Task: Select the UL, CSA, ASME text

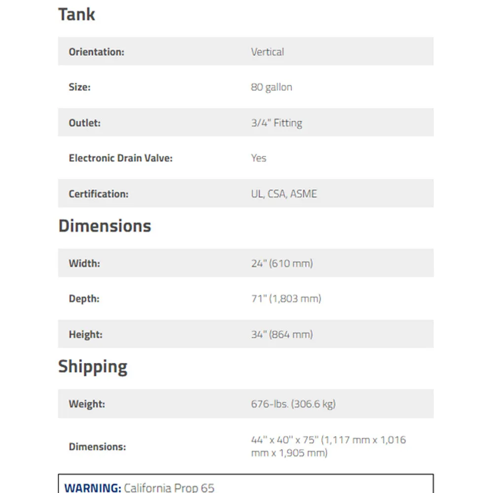Action: click(284, 194)
